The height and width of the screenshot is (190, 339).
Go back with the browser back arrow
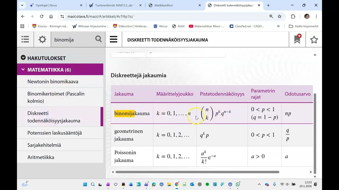click(23, 16)
